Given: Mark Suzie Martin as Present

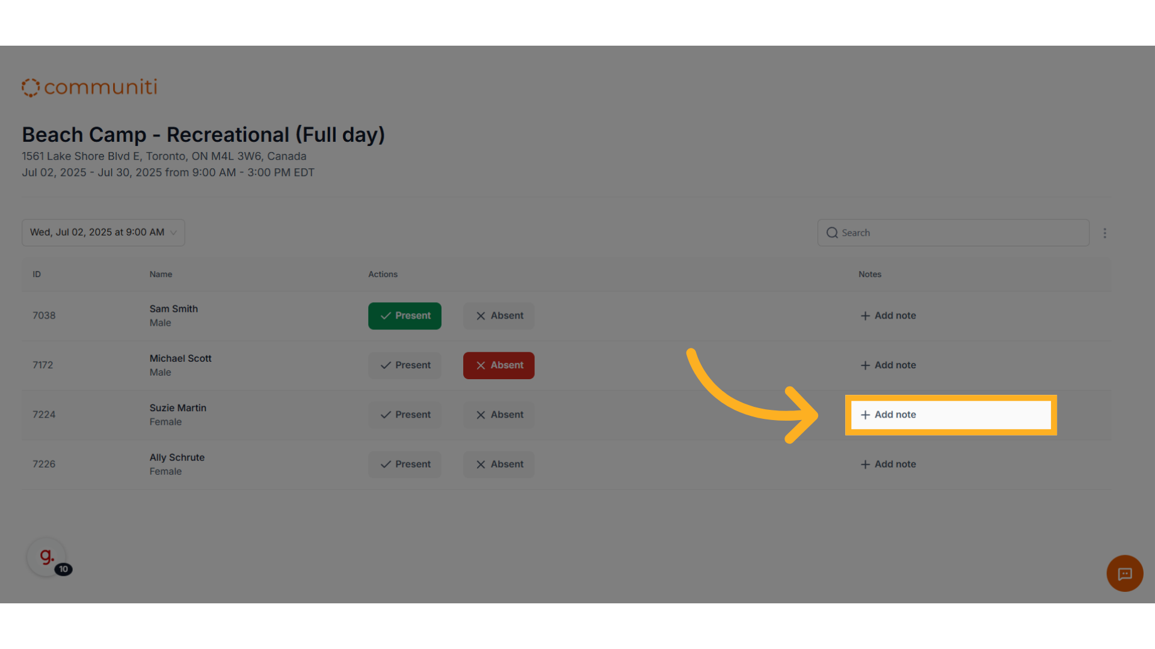Looking at the screenshot, I should 405,415.
